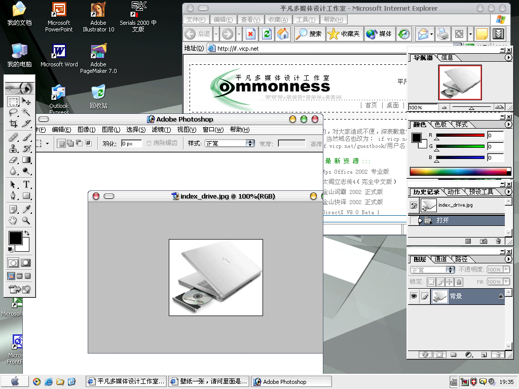
Task: Select the Crop tool
Action: (x=13, y=124)
